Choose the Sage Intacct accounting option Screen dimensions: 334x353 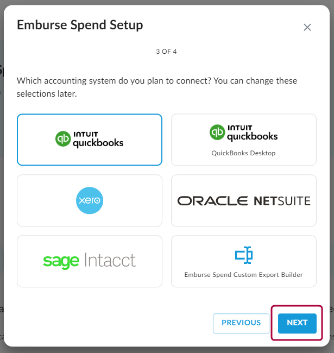tap(90, 261)
